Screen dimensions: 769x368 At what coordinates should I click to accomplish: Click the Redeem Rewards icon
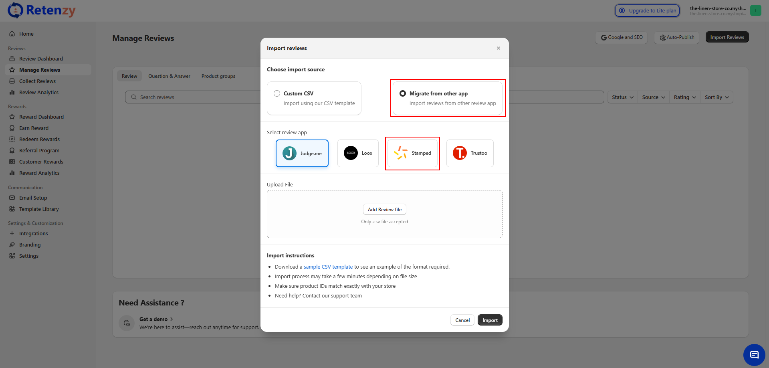pos(12,139)
